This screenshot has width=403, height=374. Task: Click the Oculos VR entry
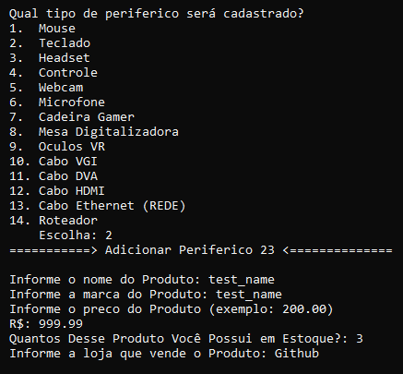coord(57,147)
